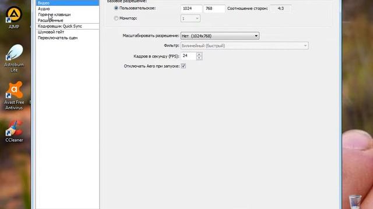Select the Монитор resolution radio button
373x209 pixels.
116,18
